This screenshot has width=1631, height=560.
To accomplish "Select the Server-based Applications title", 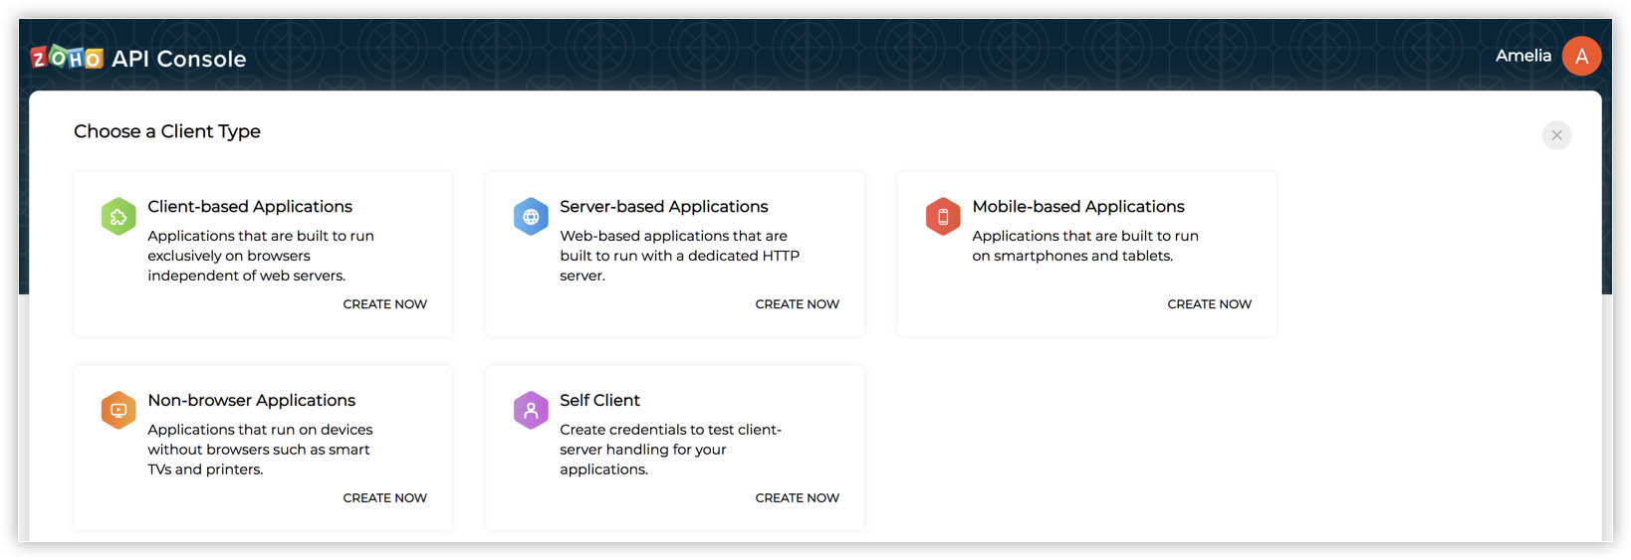I will tap(664, 207).
